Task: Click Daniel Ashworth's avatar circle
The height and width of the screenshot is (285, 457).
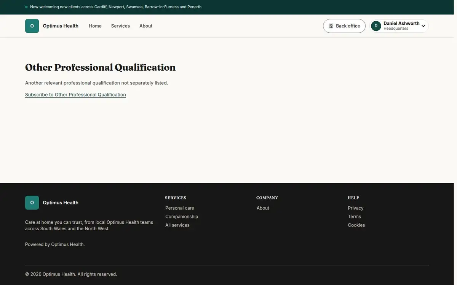Action: (x=376, y=26)
